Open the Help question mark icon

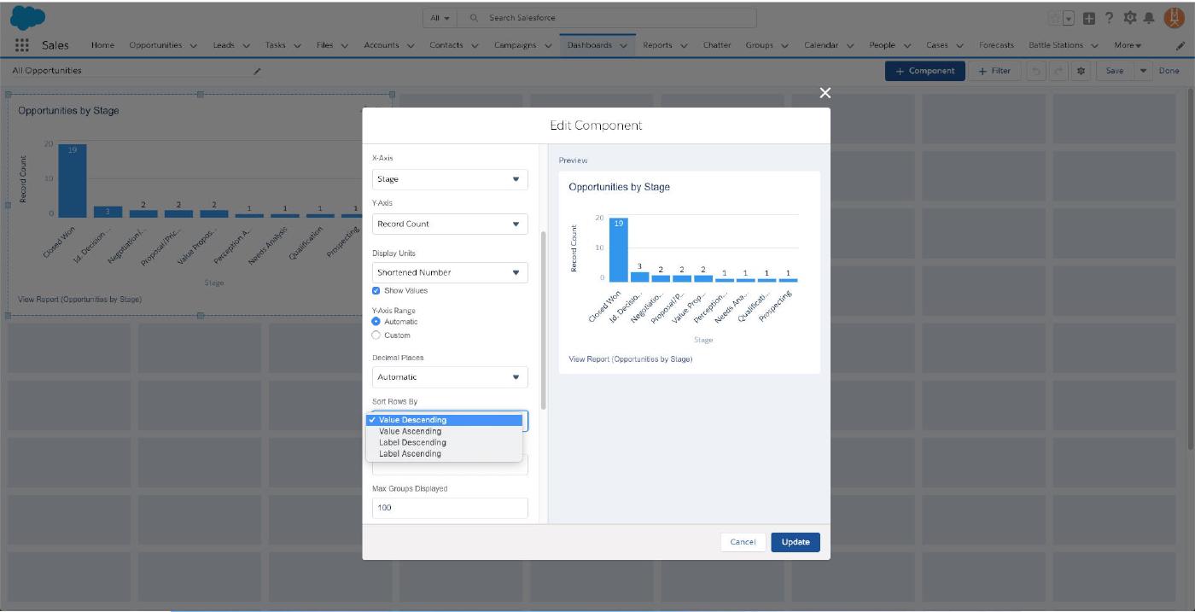pos(1109,18)
